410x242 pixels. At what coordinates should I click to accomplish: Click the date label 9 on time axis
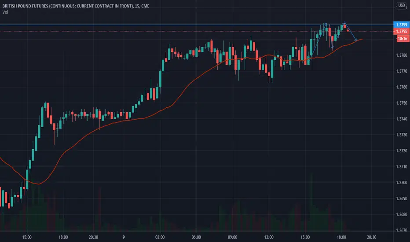tap(124, 237)
